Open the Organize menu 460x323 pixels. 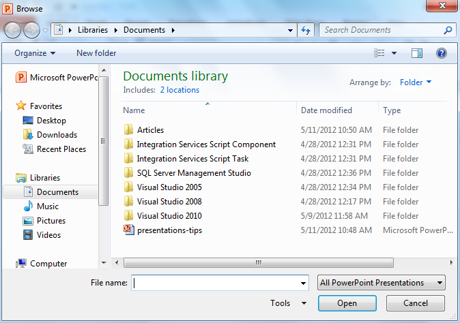point(35,53)
